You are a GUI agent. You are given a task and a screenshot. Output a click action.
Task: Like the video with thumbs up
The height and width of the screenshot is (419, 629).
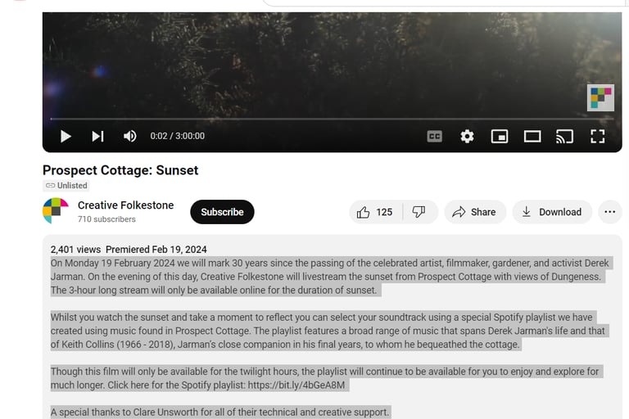coord(374,212)
